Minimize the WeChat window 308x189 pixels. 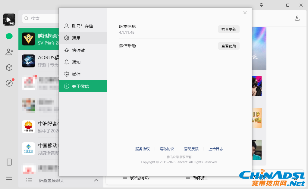pos(275,5)
